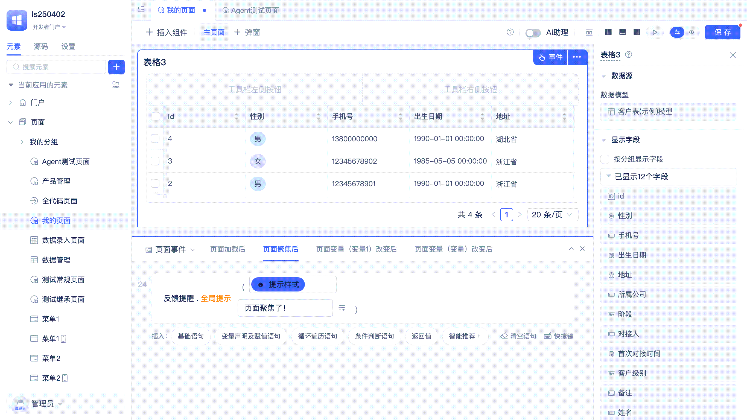Click the 插入组件 button

tap(167, 33)
